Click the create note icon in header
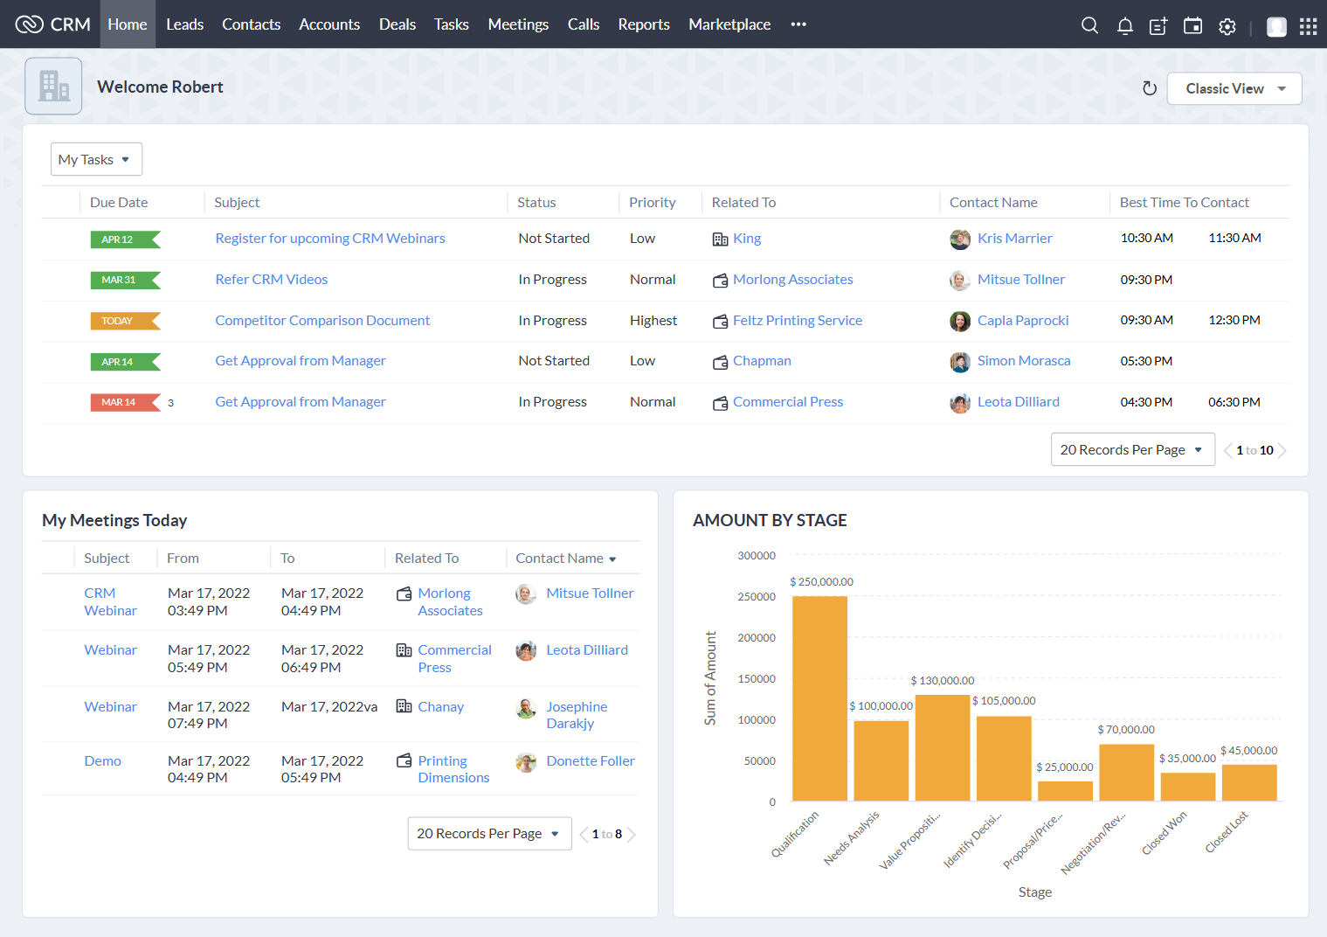This screenshot has height=937, width=1327. [x=1158, y=25]
